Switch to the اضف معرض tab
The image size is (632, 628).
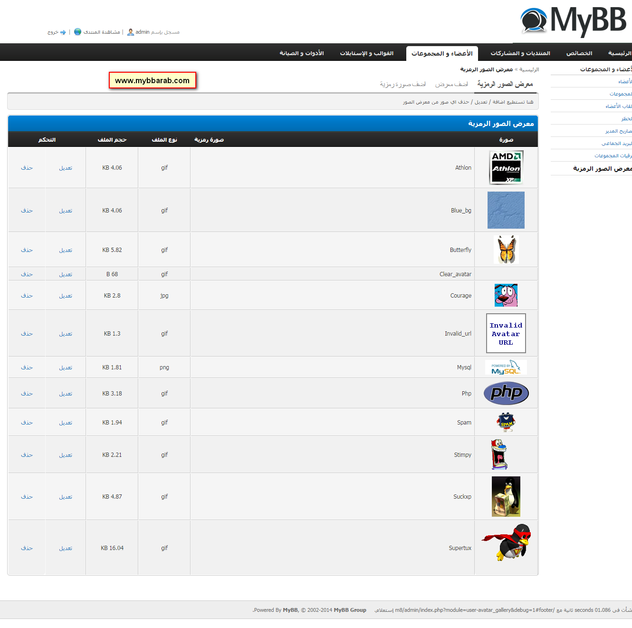tap(453, 84)
